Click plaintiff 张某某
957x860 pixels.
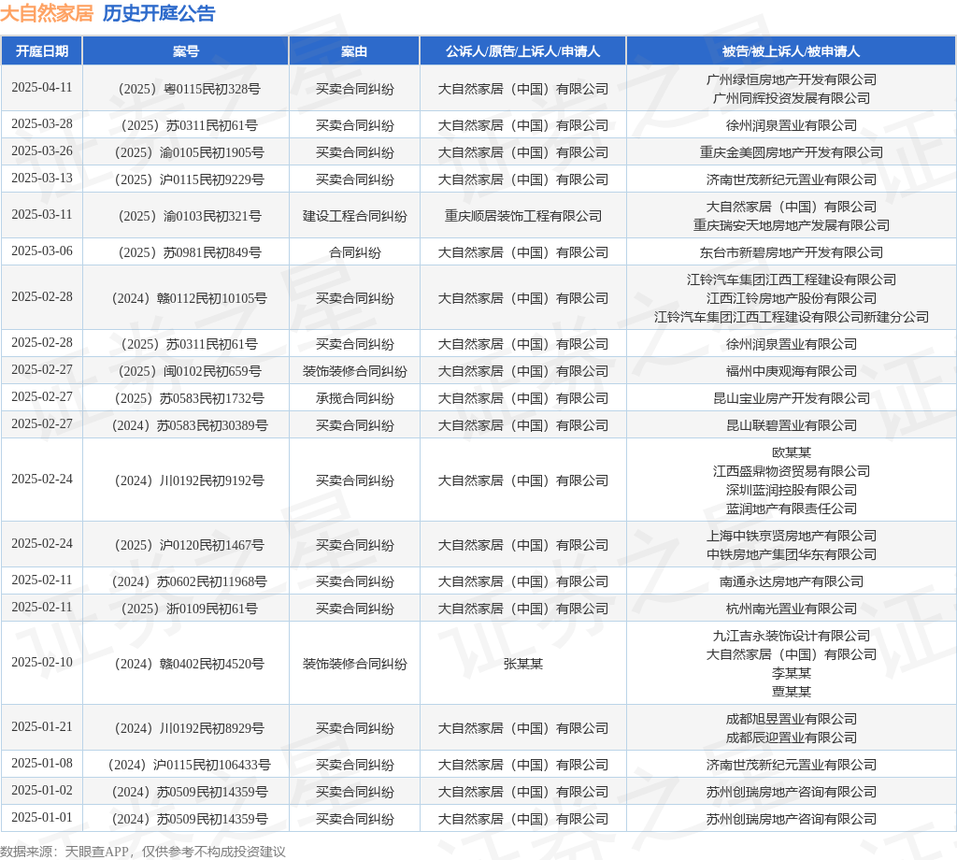pyautogui.click(x=523, y=664)
